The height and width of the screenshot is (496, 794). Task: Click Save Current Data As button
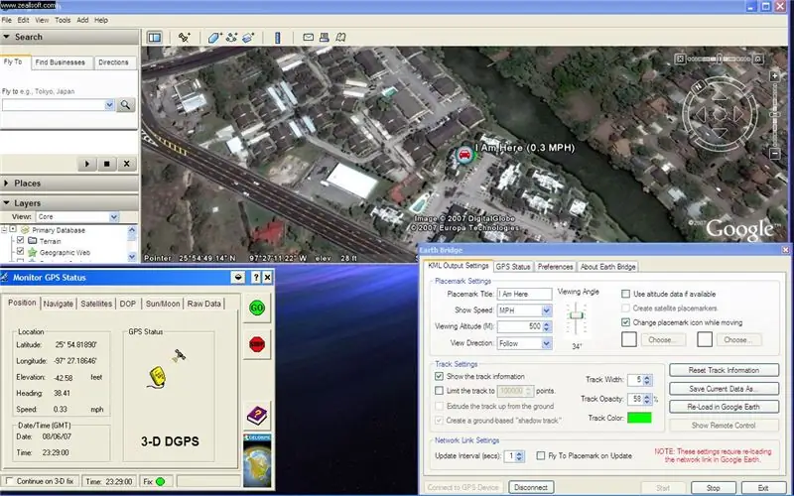(724, 389)
